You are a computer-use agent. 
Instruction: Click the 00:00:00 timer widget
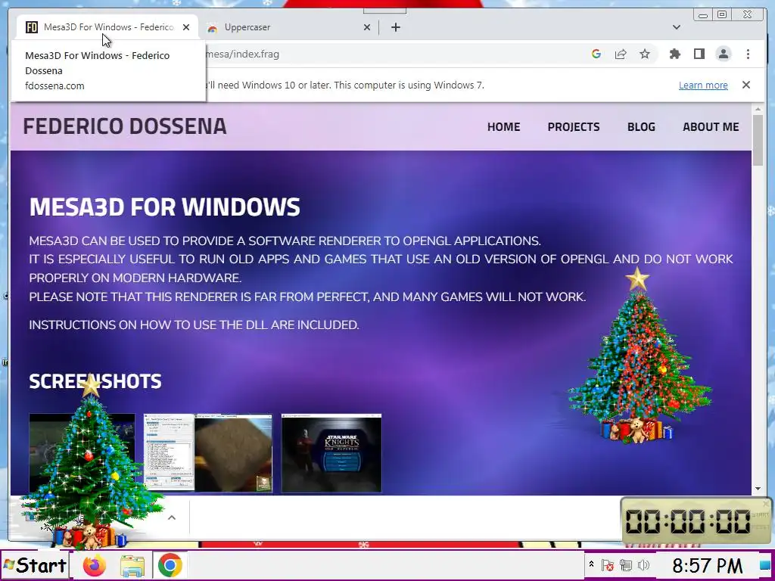(x=696, y=521)
